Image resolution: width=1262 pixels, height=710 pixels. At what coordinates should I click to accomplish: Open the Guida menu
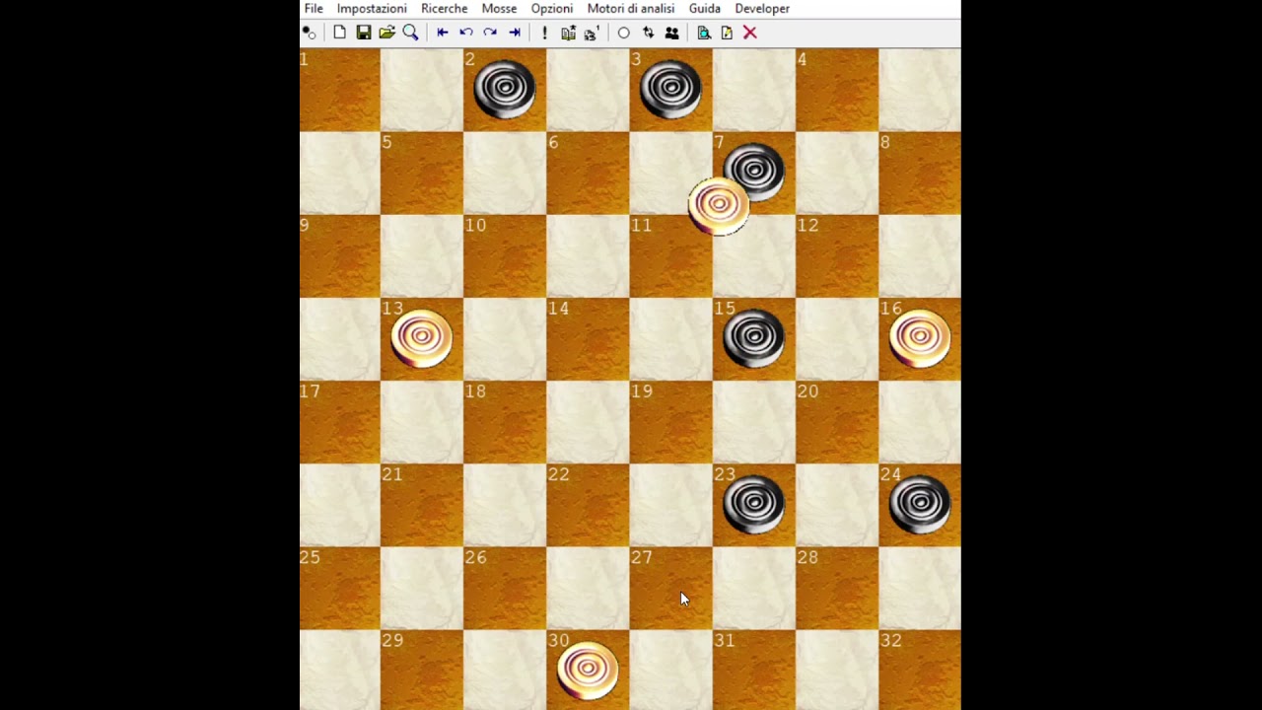point(705,8)
